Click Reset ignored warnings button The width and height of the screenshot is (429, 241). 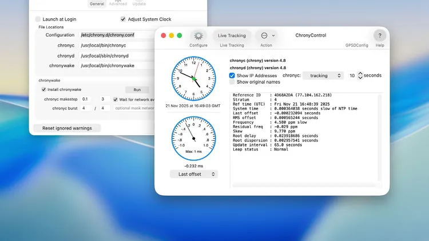pyautogui.click(x=67, y=128)
